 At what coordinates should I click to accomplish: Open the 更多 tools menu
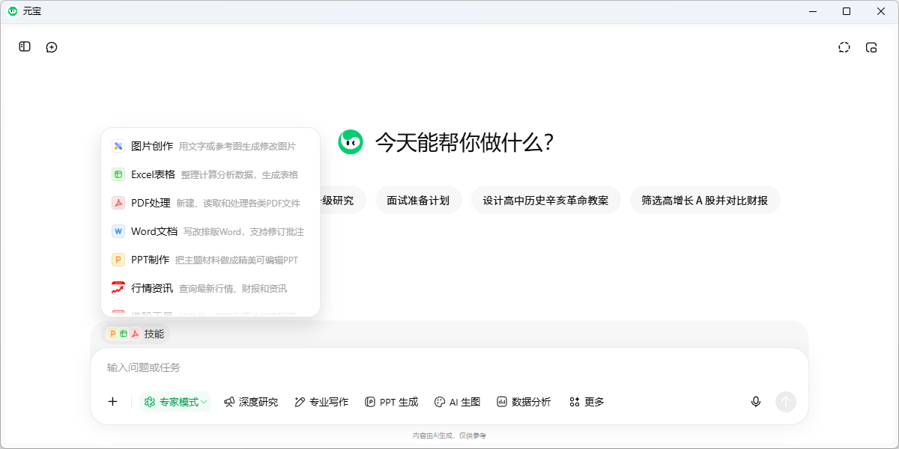[587, 402]
